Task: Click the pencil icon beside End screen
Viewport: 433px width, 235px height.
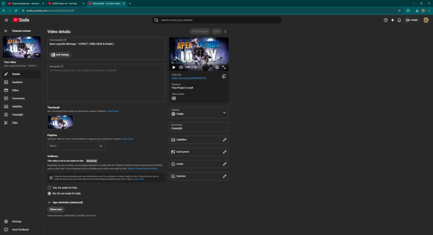Action: point(224,152)
